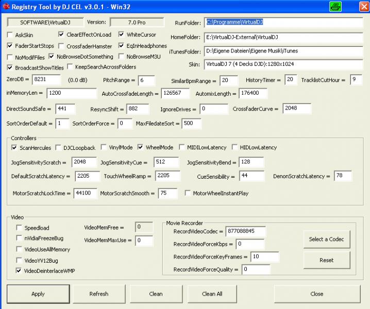Screen dimensions: 370x309
Task: Uncheck NoBrowseDotSomething
Action: [x=51, y=56]
